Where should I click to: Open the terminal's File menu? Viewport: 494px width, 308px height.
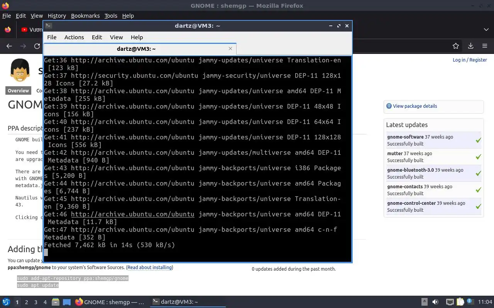point(52,37)
